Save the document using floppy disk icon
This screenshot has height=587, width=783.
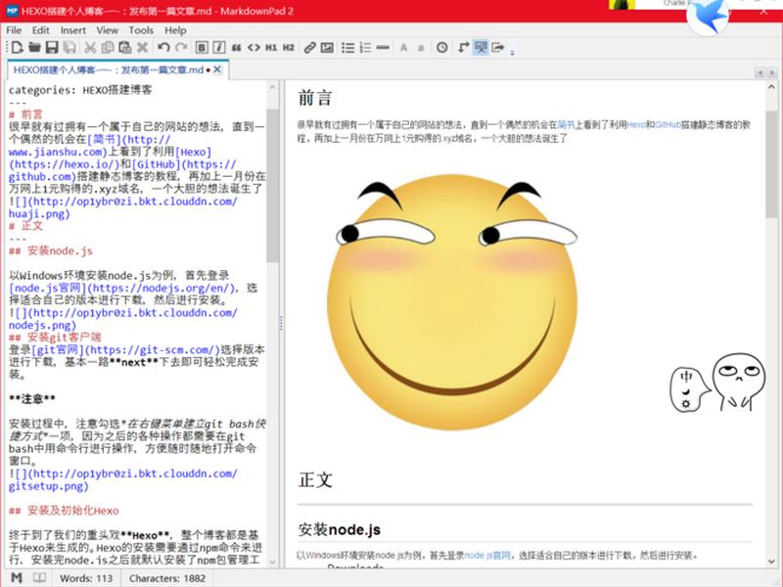click(x=52, y=47)
